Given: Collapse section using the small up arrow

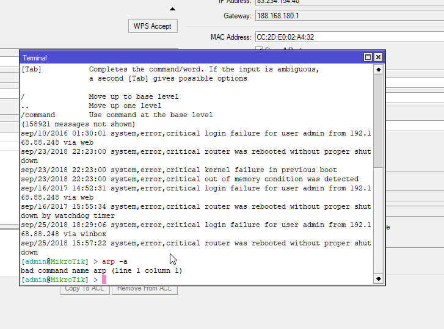Looking at the screenshot, I should coord(172,9).
